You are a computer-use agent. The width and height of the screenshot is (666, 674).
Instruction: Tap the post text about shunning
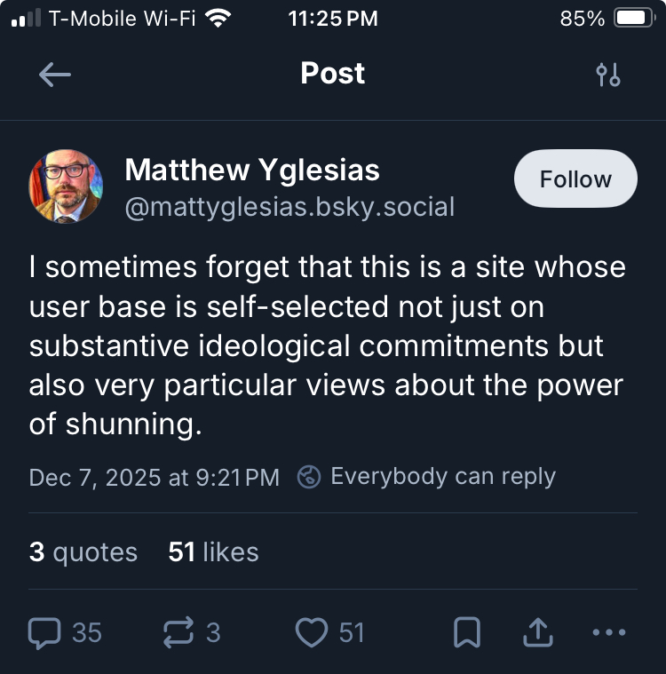pyautogui.click(x=327, y=345)
